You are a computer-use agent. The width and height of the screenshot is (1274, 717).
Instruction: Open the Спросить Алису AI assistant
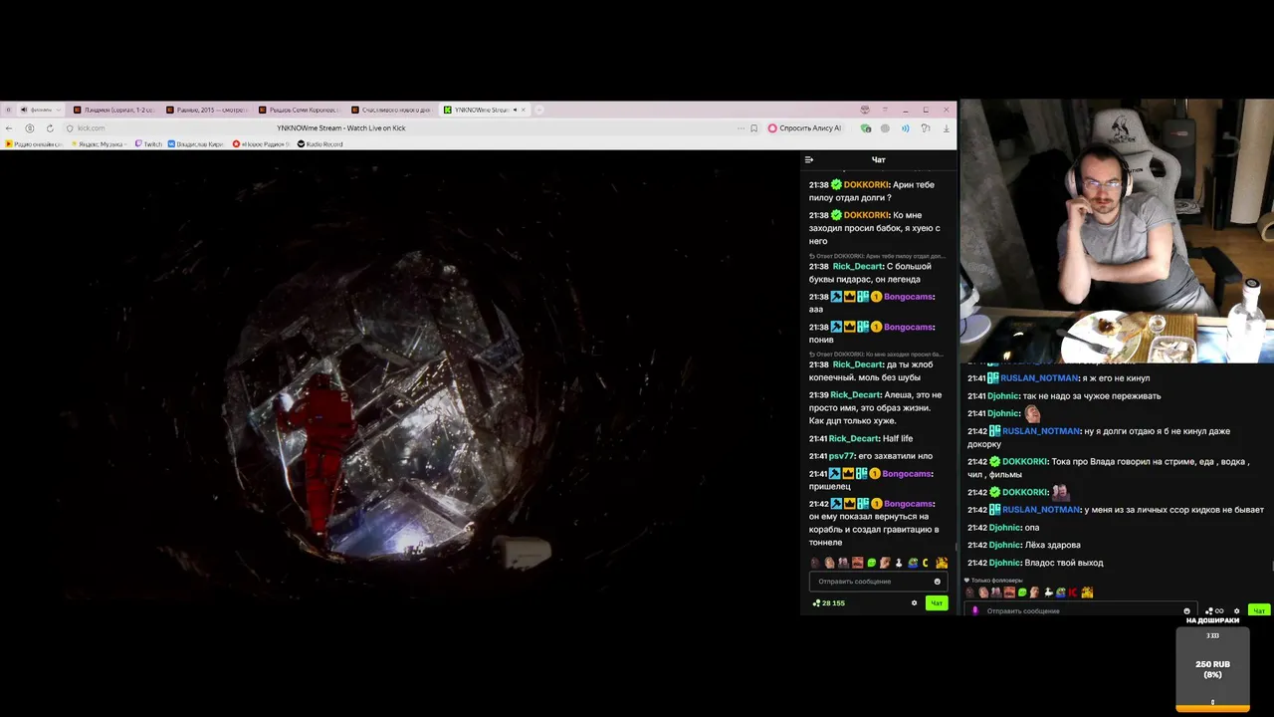(x=804, y=128)
